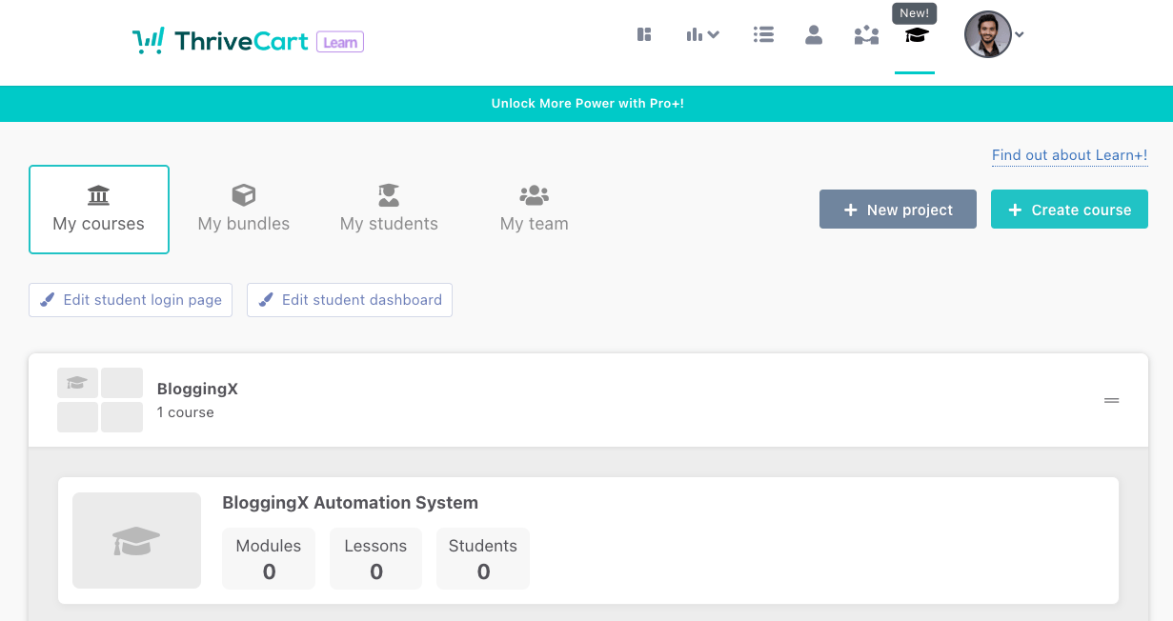Click the Modules count box

tap(269, 559)
